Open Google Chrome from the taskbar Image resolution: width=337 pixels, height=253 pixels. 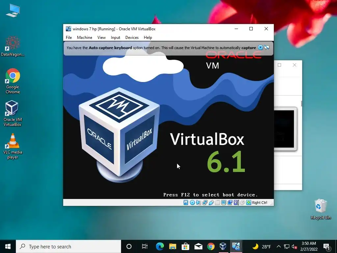(211, 246)
